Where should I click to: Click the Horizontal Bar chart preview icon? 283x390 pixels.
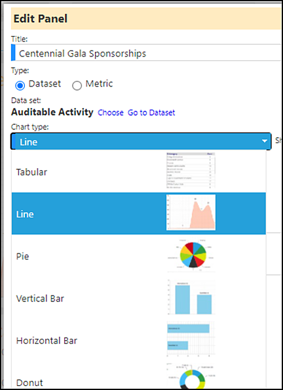[x=191, y=339]
